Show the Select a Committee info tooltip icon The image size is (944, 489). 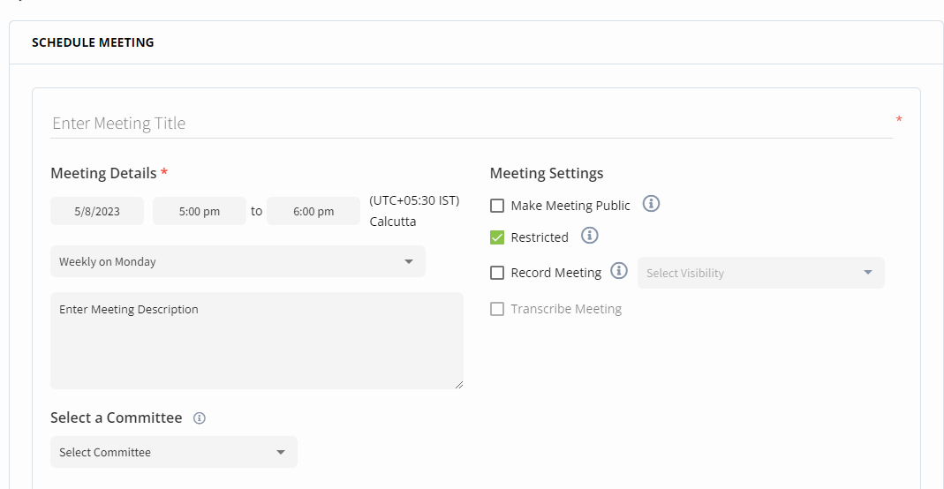(200, 418)
